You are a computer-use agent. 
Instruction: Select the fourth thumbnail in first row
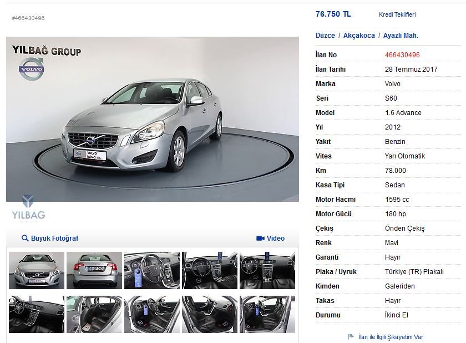(x=210, y=270)
